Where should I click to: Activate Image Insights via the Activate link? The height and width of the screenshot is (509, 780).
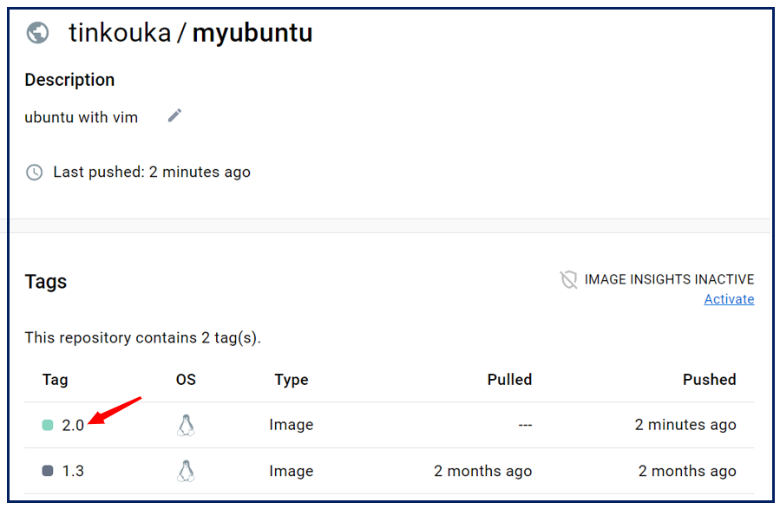(x=729, y=299)
